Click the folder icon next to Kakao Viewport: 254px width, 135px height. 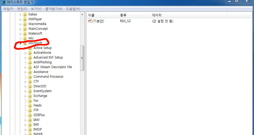tap(25, 14)
